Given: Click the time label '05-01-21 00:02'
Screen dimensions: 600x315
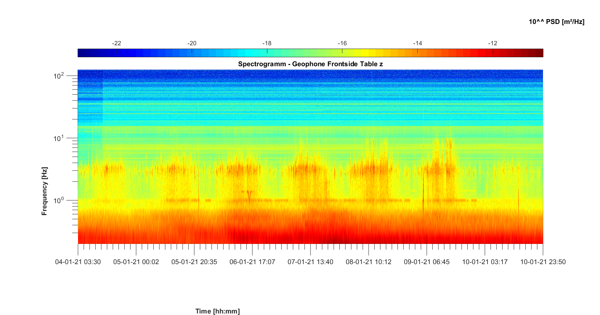Looking at the screenshot, I should (x=136, y=262).
